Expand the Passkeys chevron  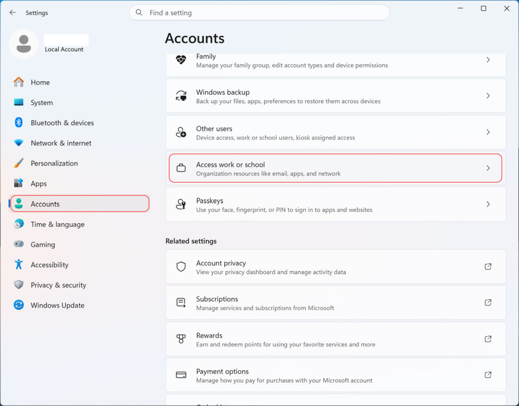pos(488,204)
